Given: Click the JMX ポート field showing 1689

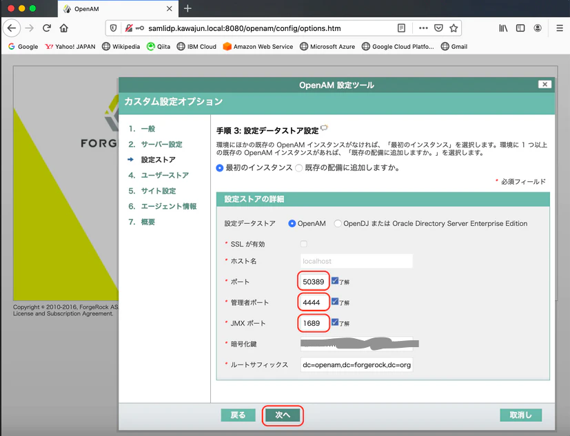Looking at the screenshot, I should coord(314,323).
